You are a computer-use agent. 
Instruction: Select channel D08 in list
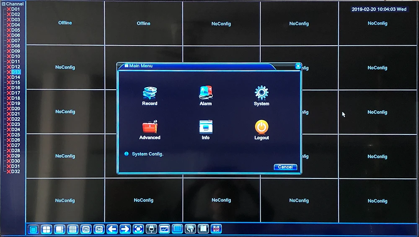16,46
